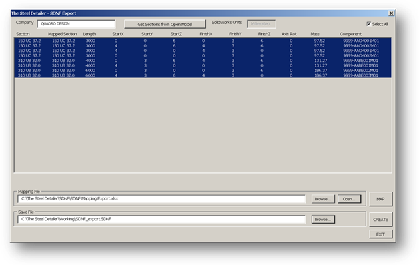The height and width of the screenshot is (265, 419).
Task: Click the StartY column header
Action: point(147,34)
